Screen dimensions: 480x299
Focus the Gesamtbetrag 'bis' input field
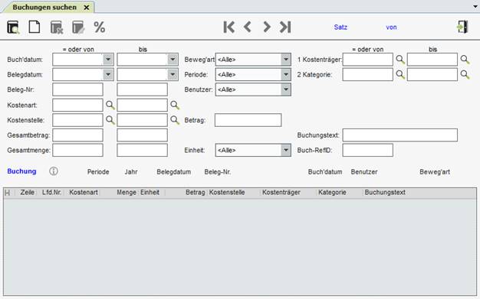pyautogui.click(x=143, y=135)
